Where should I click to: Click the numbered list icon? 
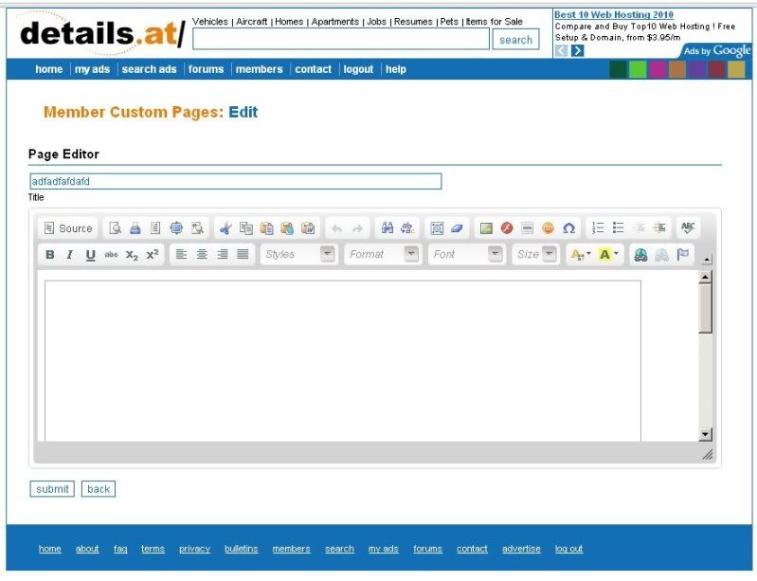[598, 228]
